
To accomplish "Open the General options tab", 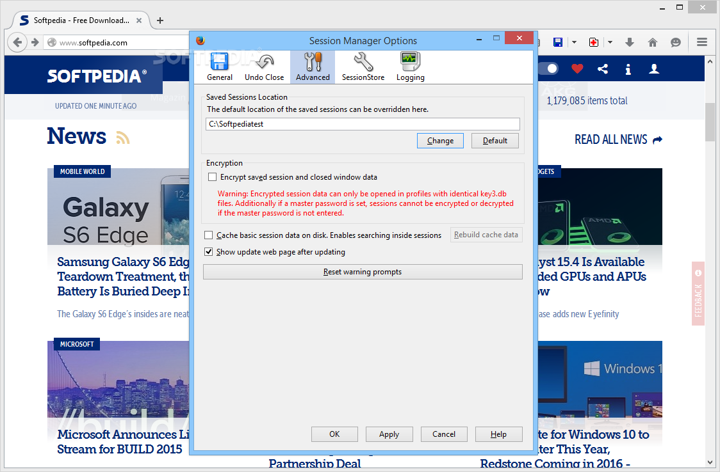I will 220,67.
